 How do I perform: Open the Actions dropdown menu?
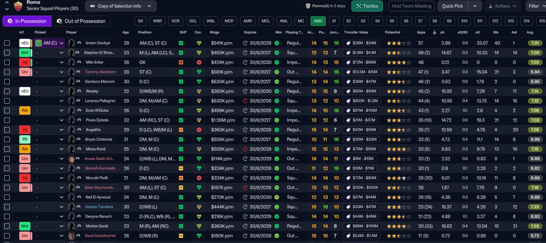tap(502, 6)
